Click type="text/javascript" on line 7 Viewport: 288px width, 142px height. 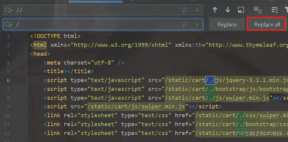[108, 89]
